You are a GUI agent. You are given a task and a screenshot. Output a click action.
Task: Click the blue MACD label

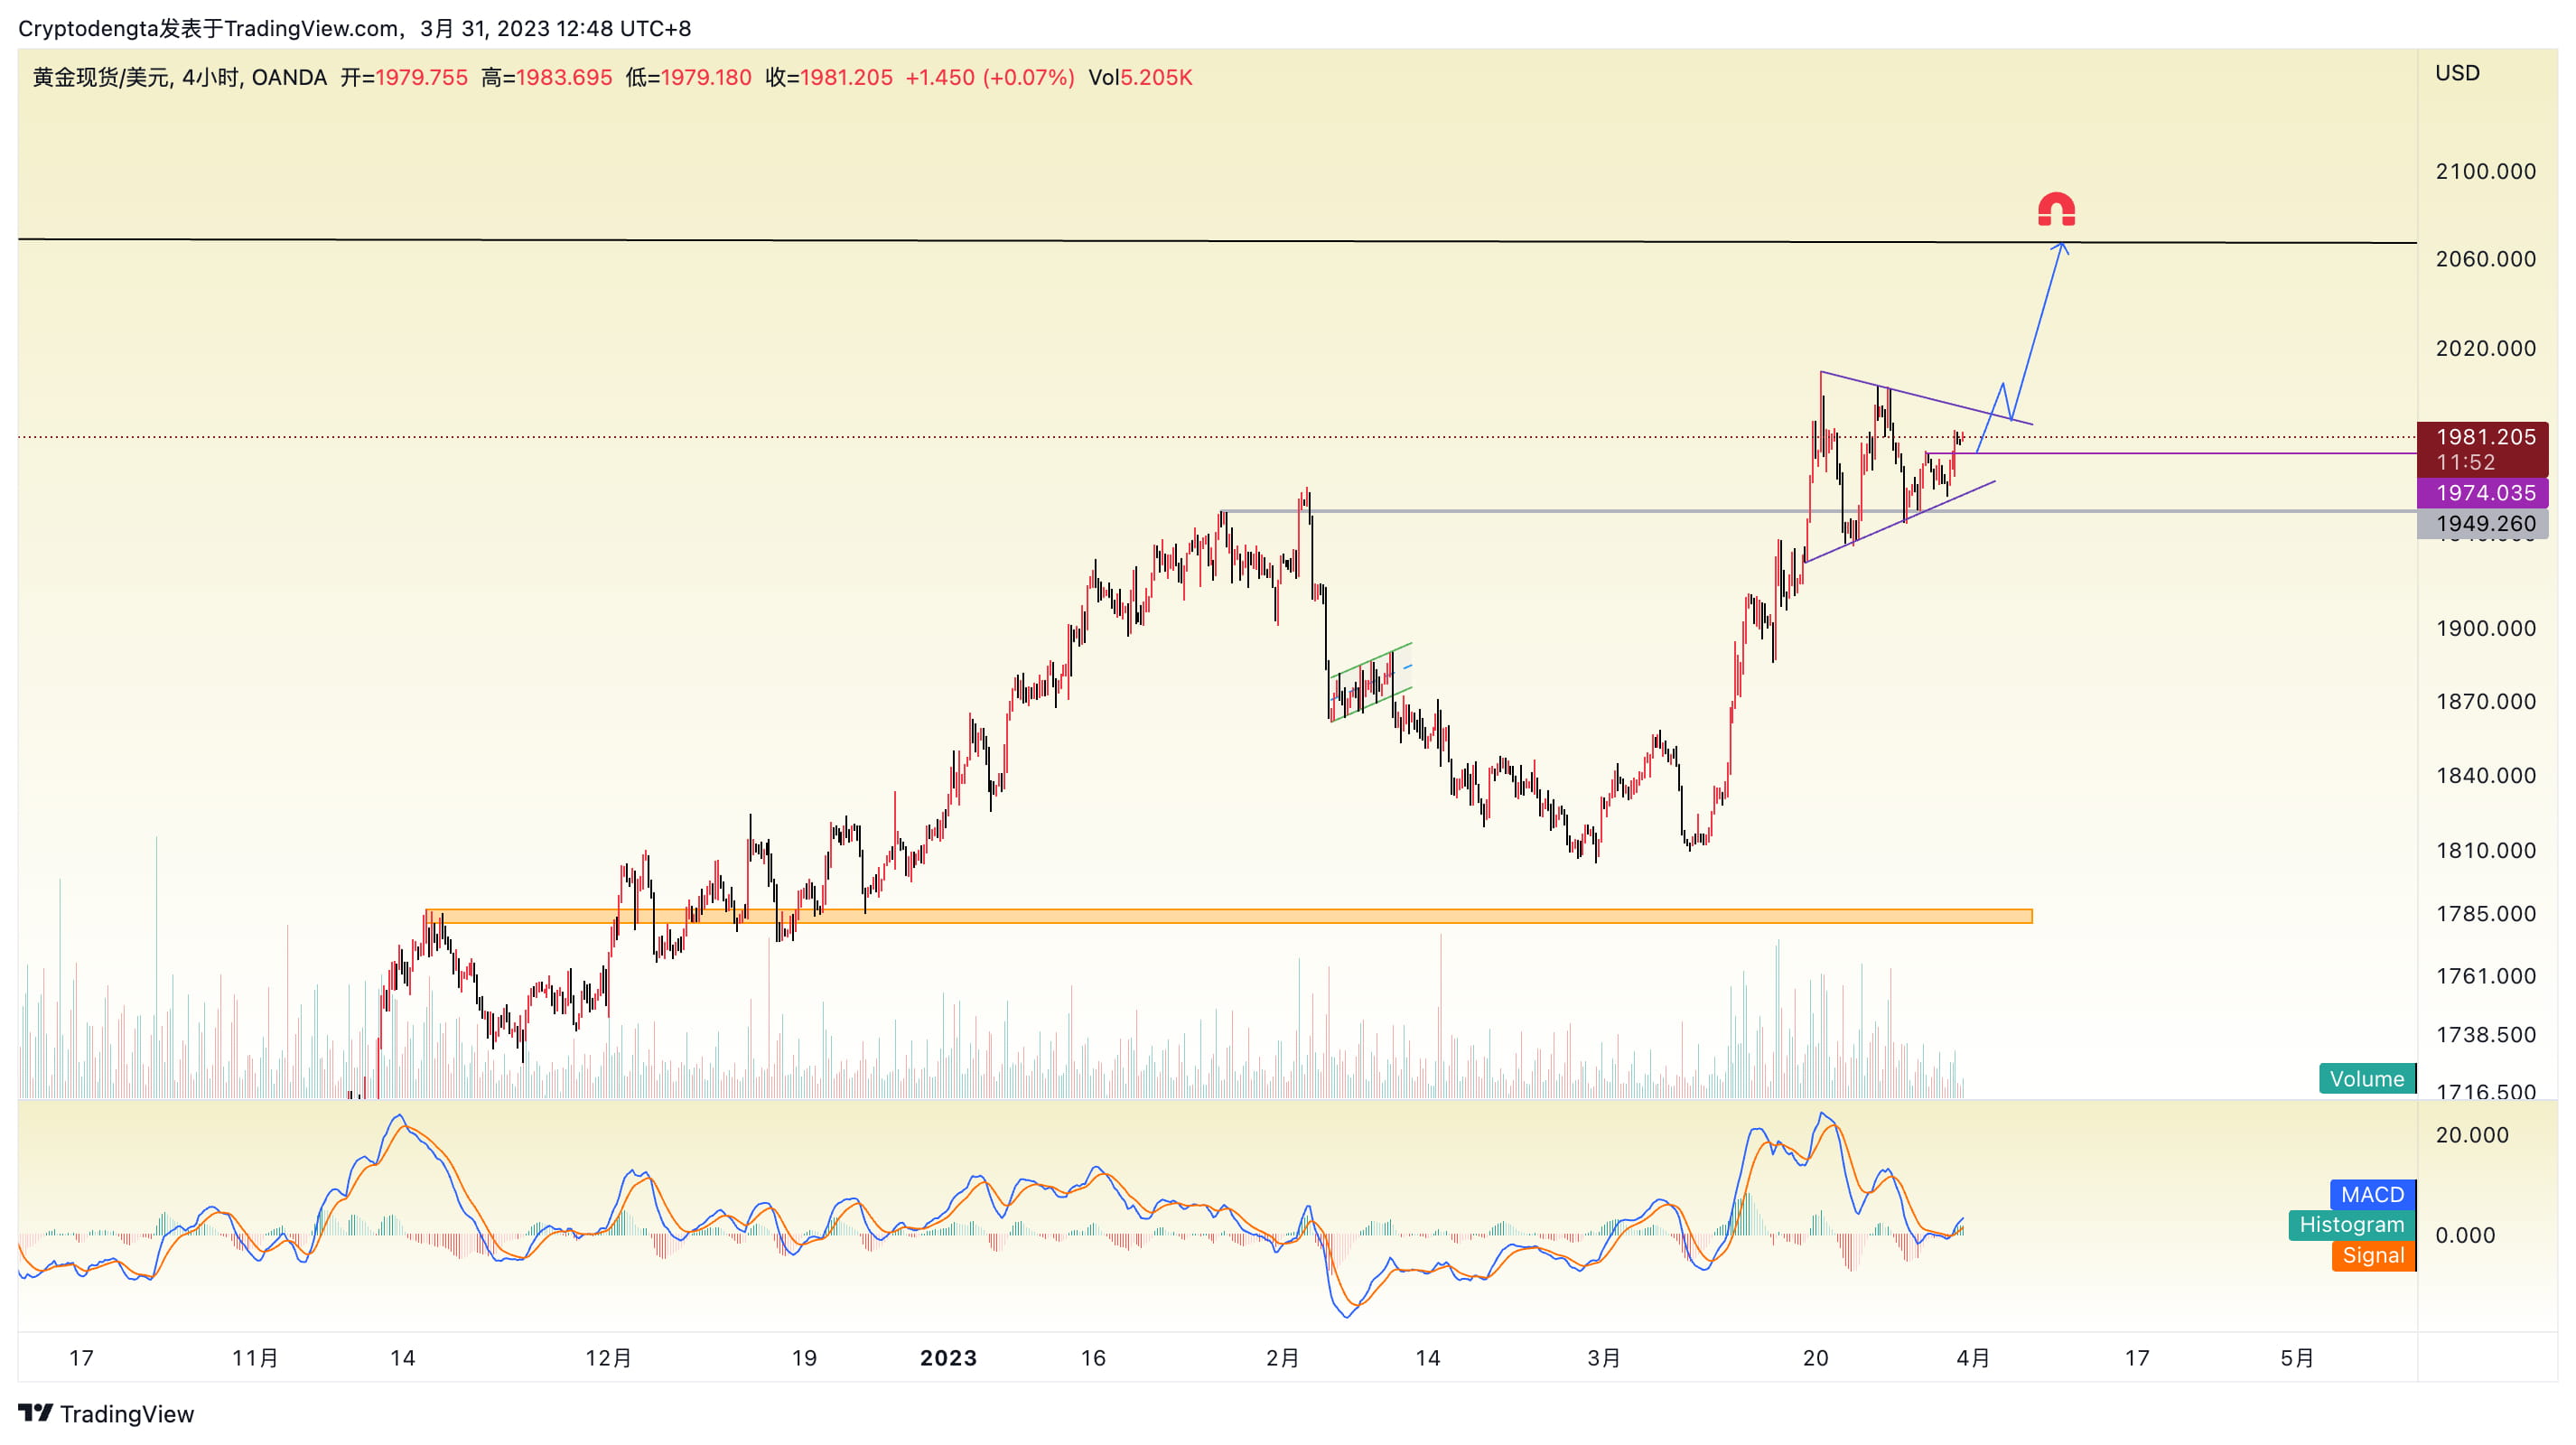click(x=2371, y=1194)
